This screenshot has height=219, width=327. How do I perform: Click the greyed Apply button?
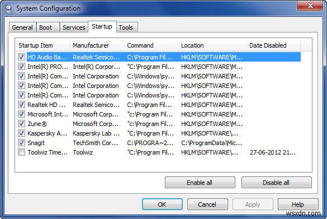pos(253,204)
